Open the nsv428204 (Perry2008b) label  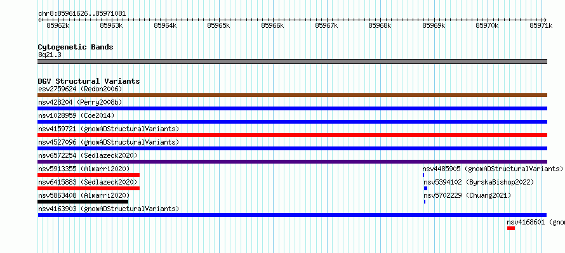tap(80, 102)
